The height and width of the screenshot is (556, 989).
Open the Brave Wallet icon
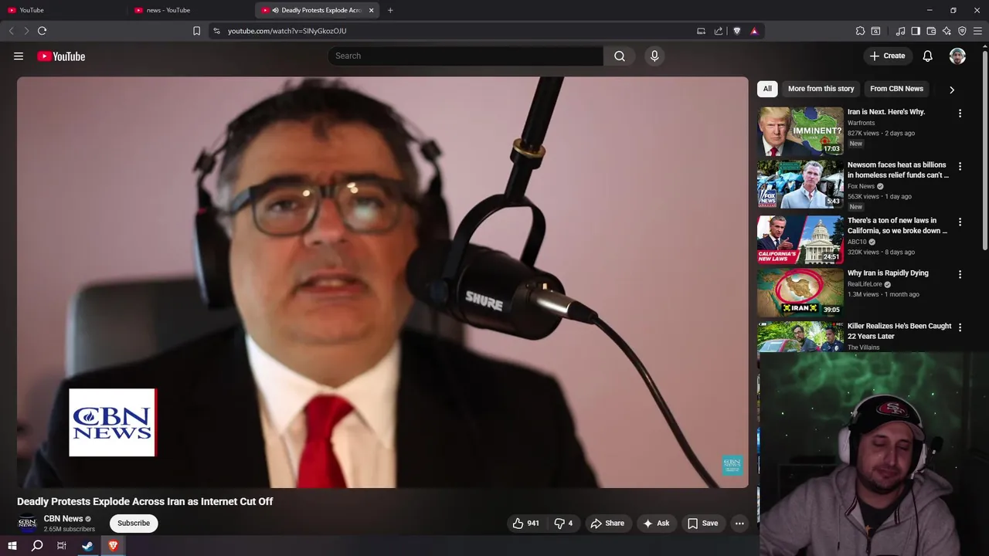(x=931, y=31)
